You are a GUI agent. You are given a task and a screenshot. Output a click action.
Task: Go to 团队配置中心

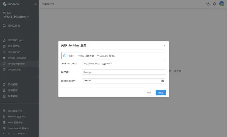(15, 111)
